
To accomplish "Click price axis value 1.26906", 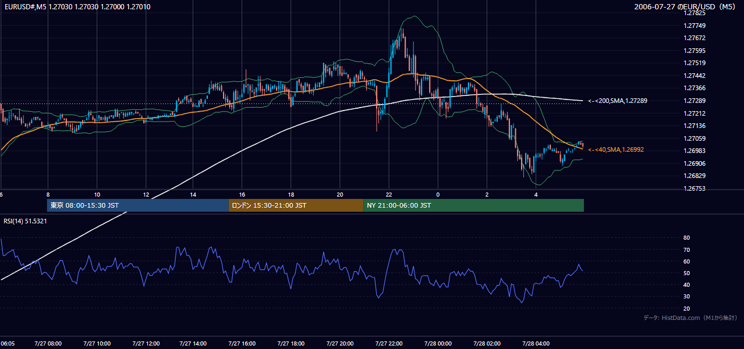I will click(694, 163).
